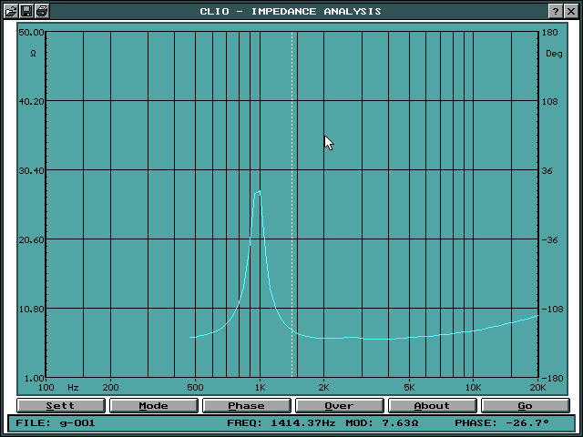
Task: Click the PHASE: -26.7° readout
Action: pos(502,422)
